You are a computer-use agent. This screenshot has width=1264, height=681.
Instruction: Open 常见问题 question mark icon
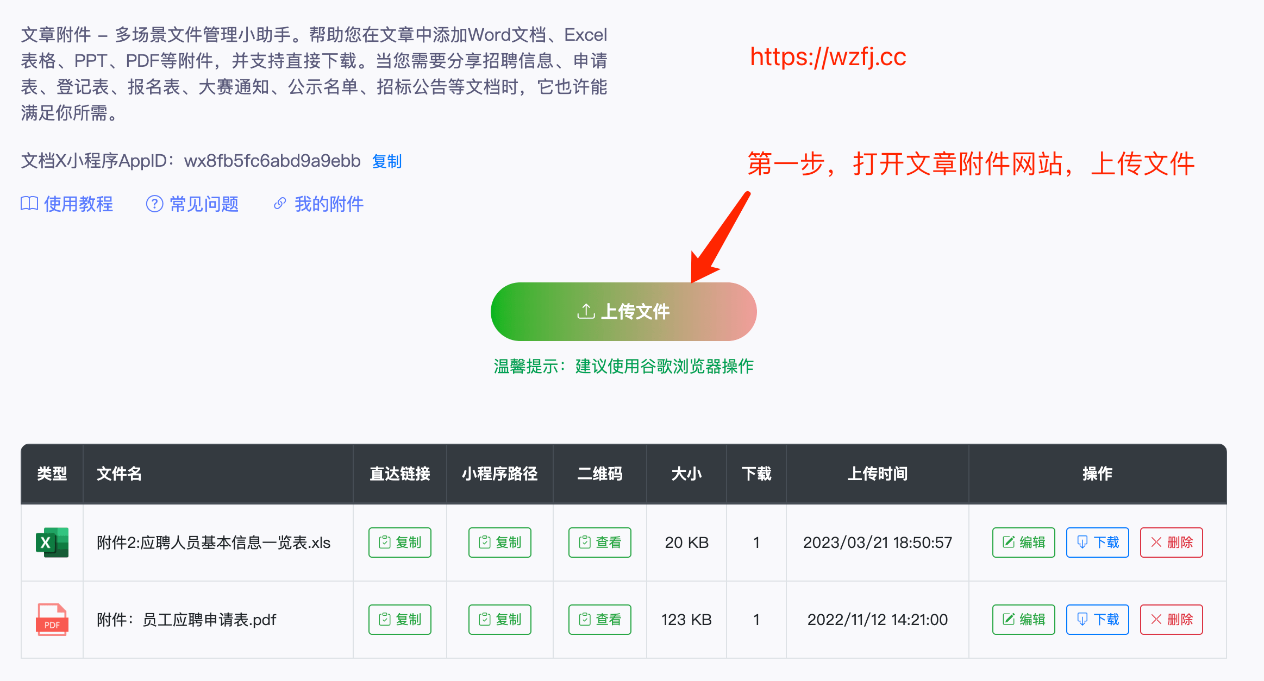pyautogui.click(x=154, y=204)
